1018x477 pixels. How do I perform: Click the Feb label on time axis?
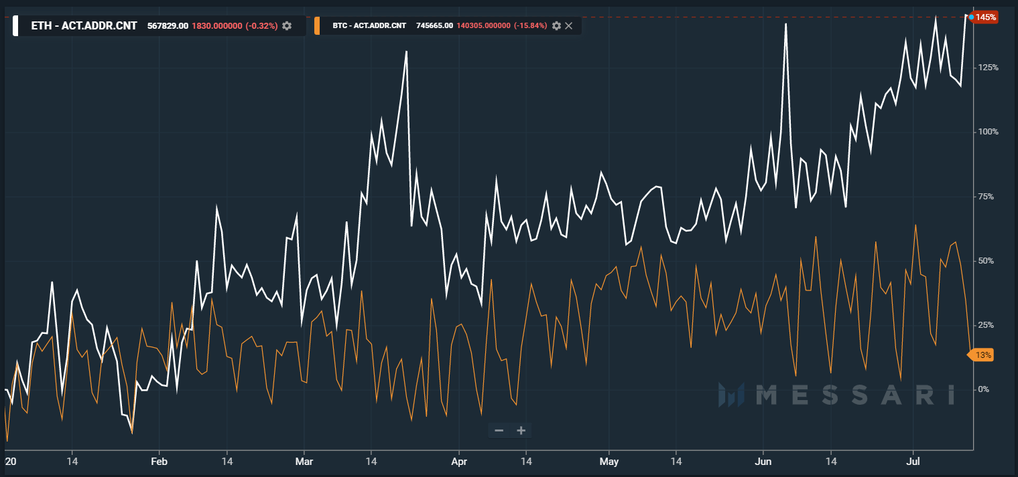tap(158, 462)
